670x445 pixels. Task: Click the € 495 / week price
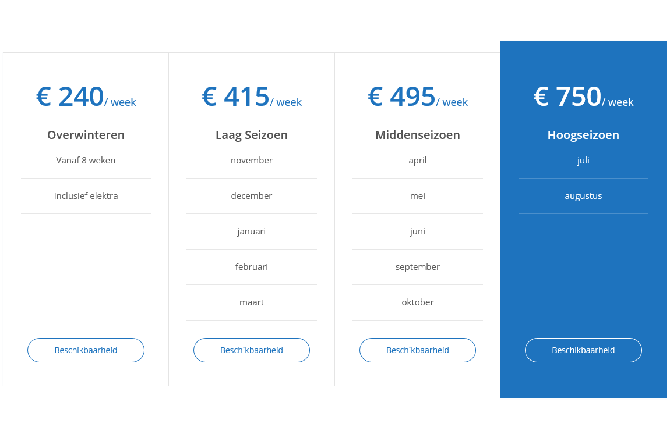pos(418,97)
